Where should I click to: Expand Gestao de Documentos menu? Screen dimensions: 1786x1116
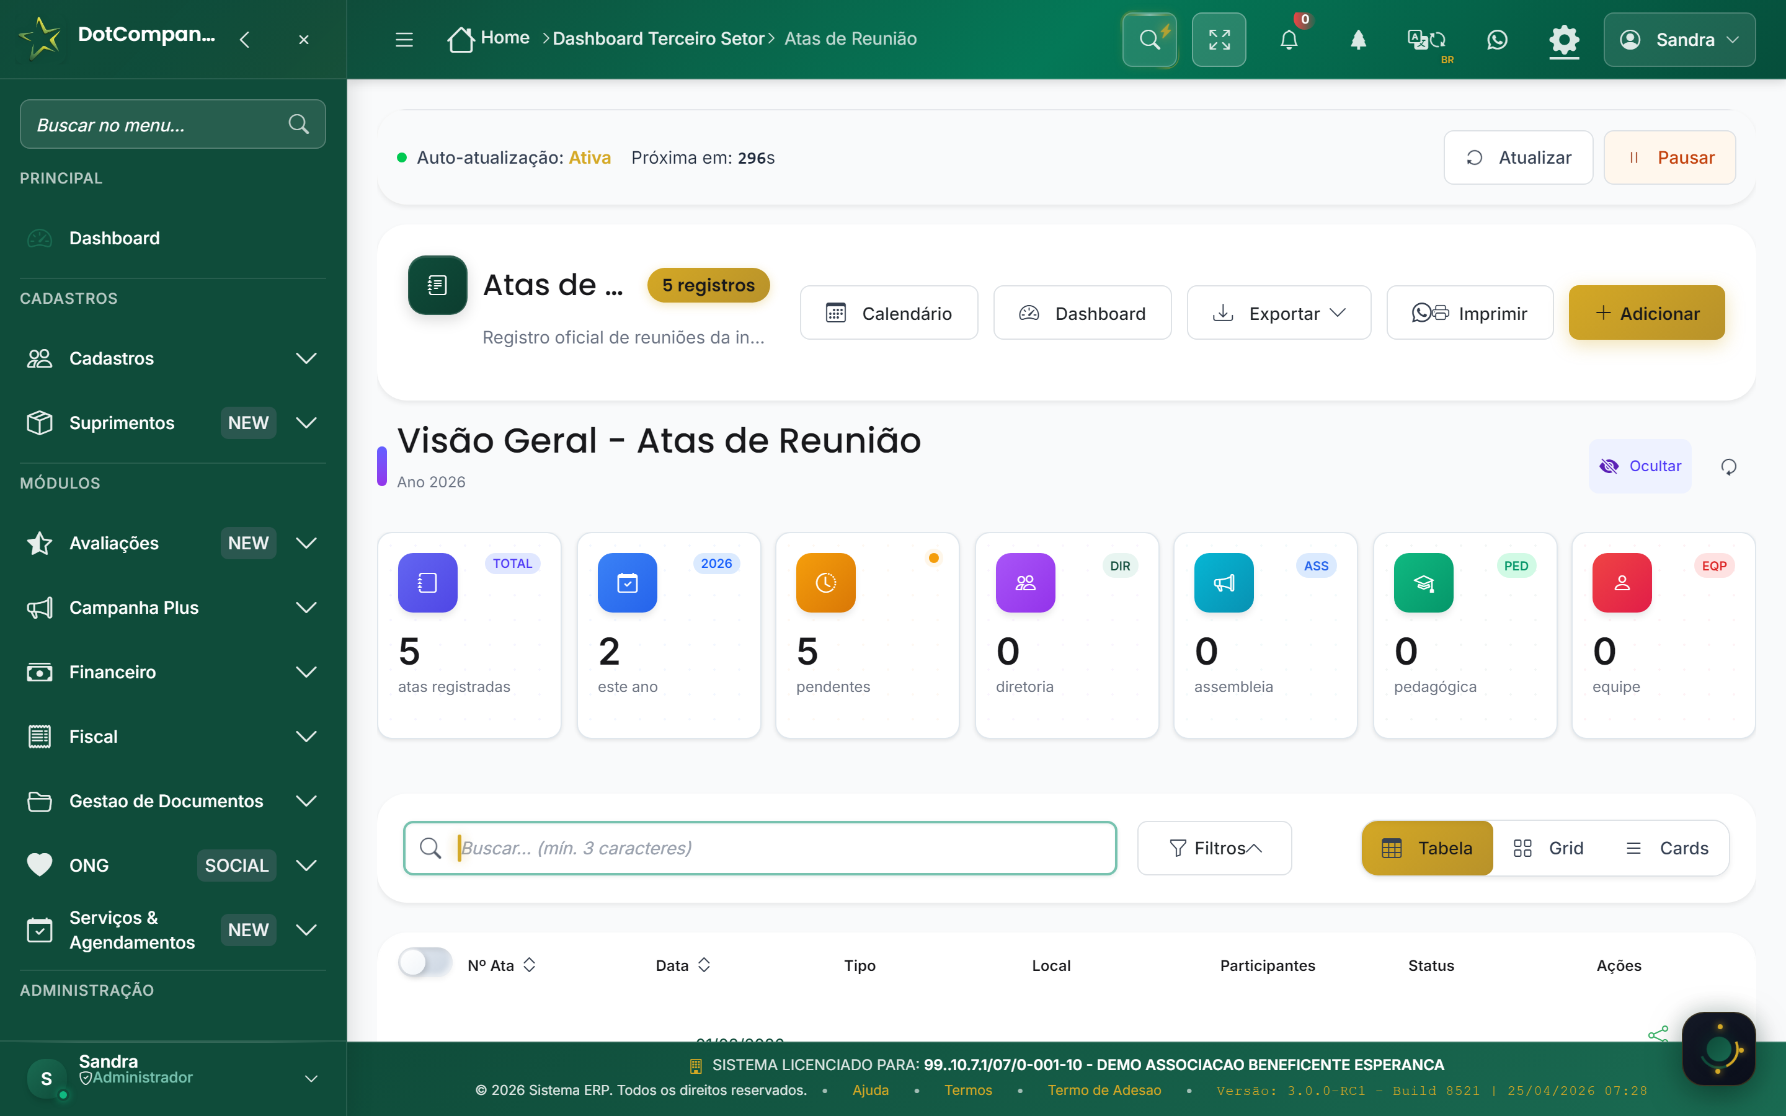point(172,801)
